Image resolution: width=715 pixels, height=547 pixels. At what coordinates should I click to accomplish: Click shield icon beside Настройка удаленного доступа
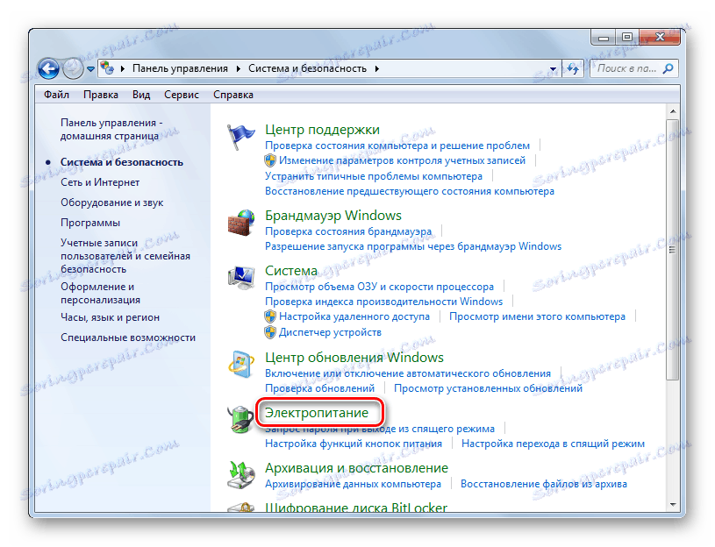click(x=270, y=316)
